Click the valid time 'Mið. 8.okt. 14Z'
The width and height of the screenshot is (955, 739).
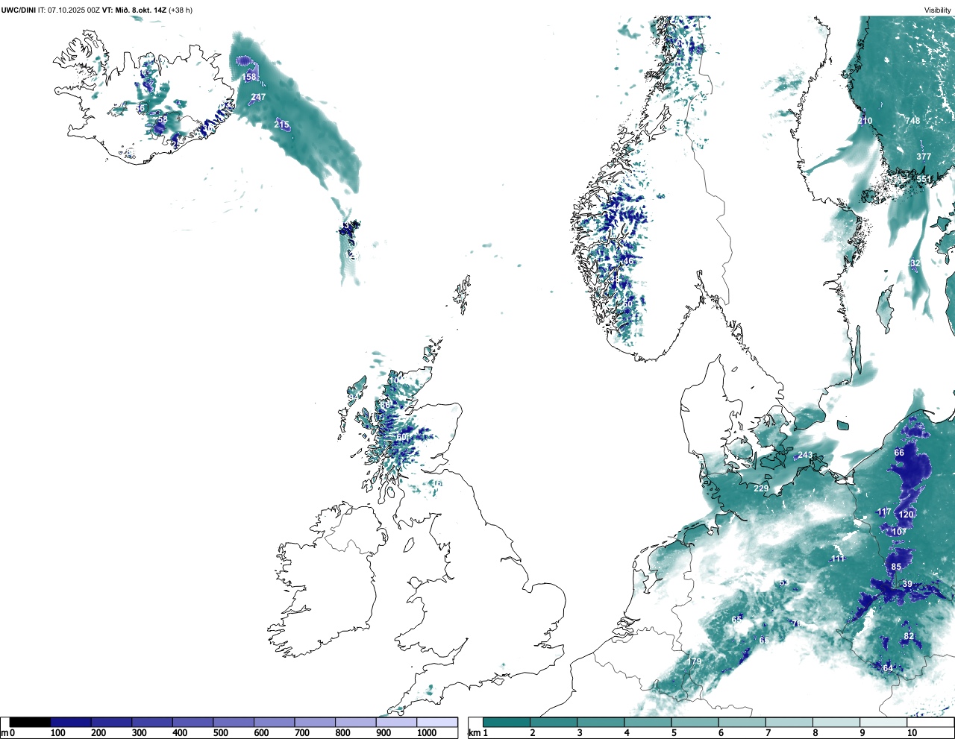click(x=140, y=10)
